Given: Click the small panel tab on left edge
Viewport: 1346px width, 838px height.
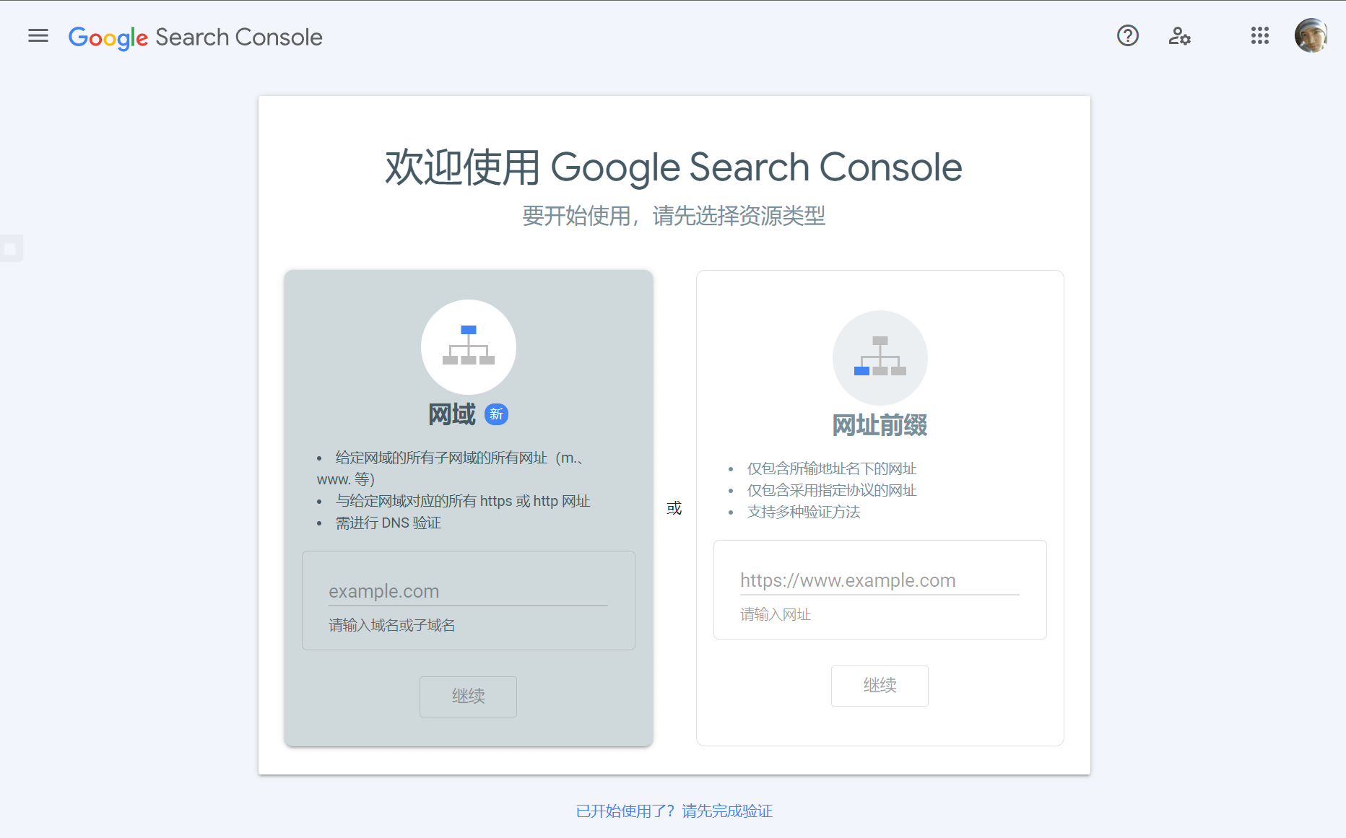Looking at the screenshot, I should click(11, 248).
